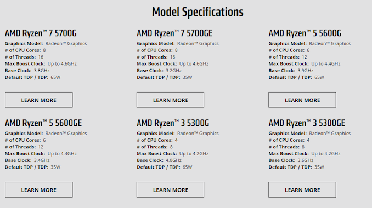Click the 3.4GHz base clock of Ryzen 5 5600GE
Viewport: 372px width, 208px height.
(42, 160)
